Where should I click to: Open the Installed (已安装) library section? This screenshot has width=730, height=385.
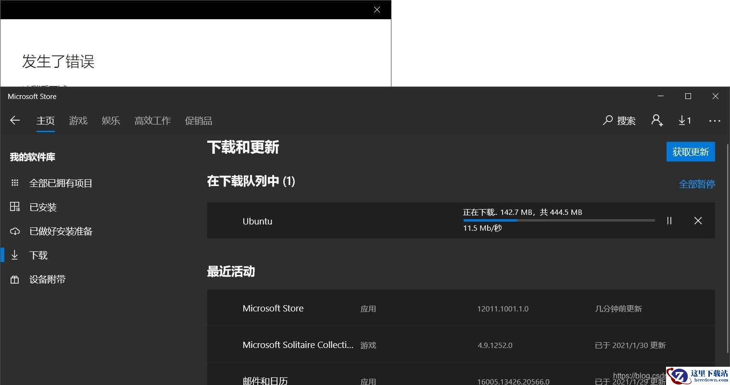43,207
